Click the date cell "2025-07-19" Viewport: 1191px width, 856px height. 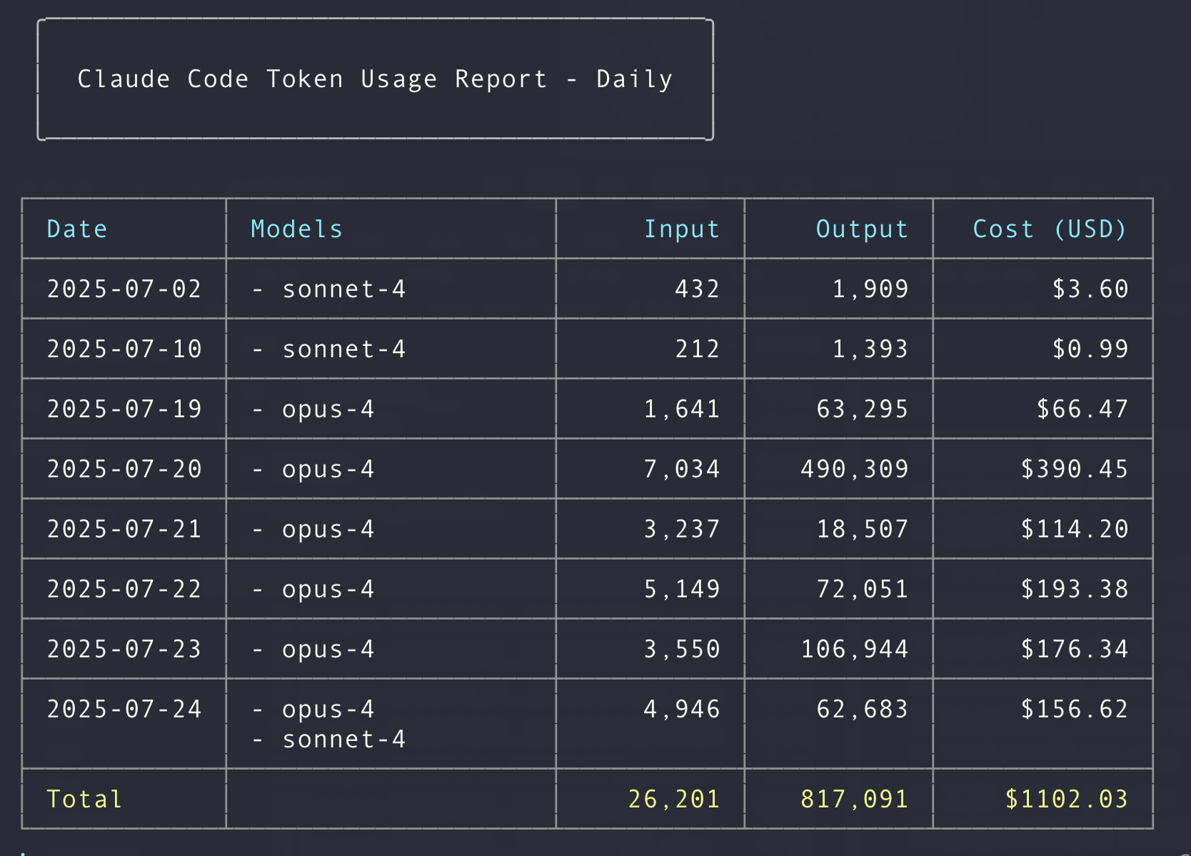[124, 409]
